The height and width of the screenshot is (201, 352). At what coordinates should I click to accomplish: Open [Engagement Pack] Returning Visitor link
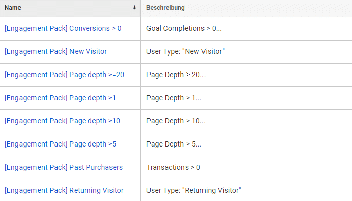click(x=64, y=190)
